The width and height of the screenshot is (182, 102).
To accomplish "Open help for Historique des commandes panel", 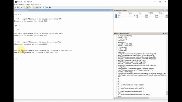I will pos(163,33).
